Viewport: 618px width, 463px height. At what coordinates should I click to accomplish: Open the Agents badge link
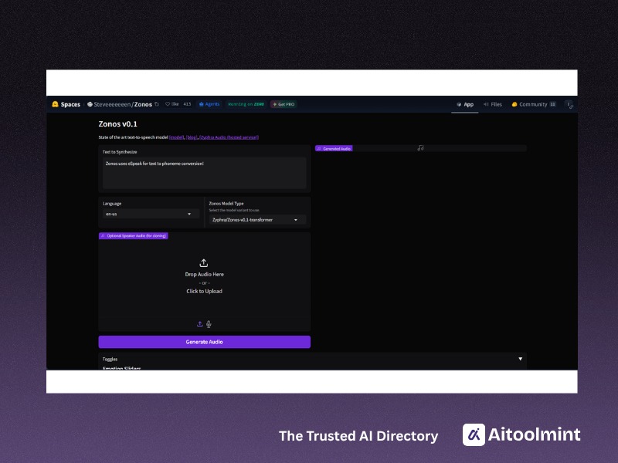point(209,104)
